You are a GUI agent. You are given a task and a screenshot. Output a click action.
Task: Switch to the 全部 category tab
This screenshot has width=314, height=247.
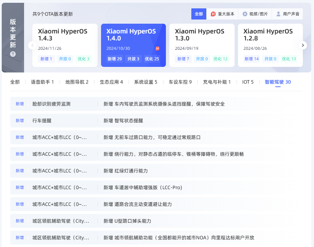point(15,82)
